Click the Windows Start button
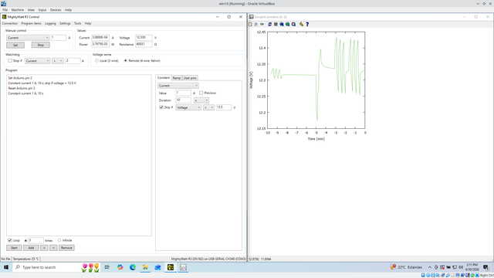Viewport: 494px width, 278px height. click(6, 267)
